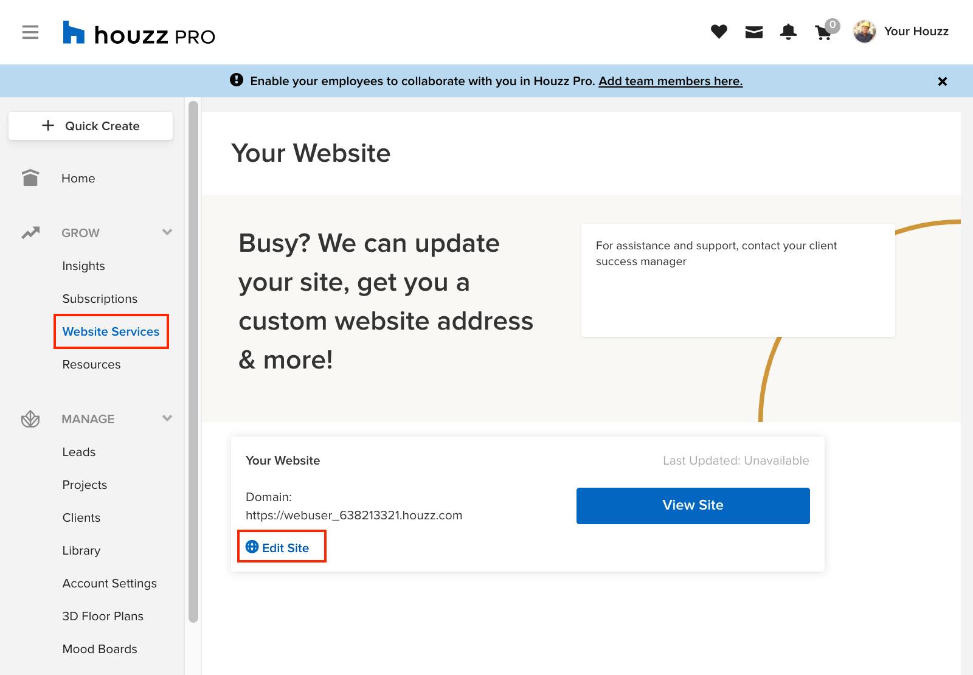This screenshot has width=973, height=675.
Task: Open Projects in the sidebar
Action: [x=85, y=485]
